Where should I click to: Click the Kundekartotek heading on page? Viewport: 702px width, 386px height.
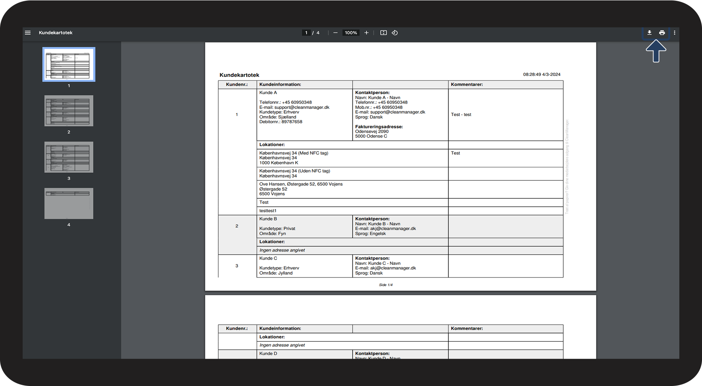click(239, 75)
